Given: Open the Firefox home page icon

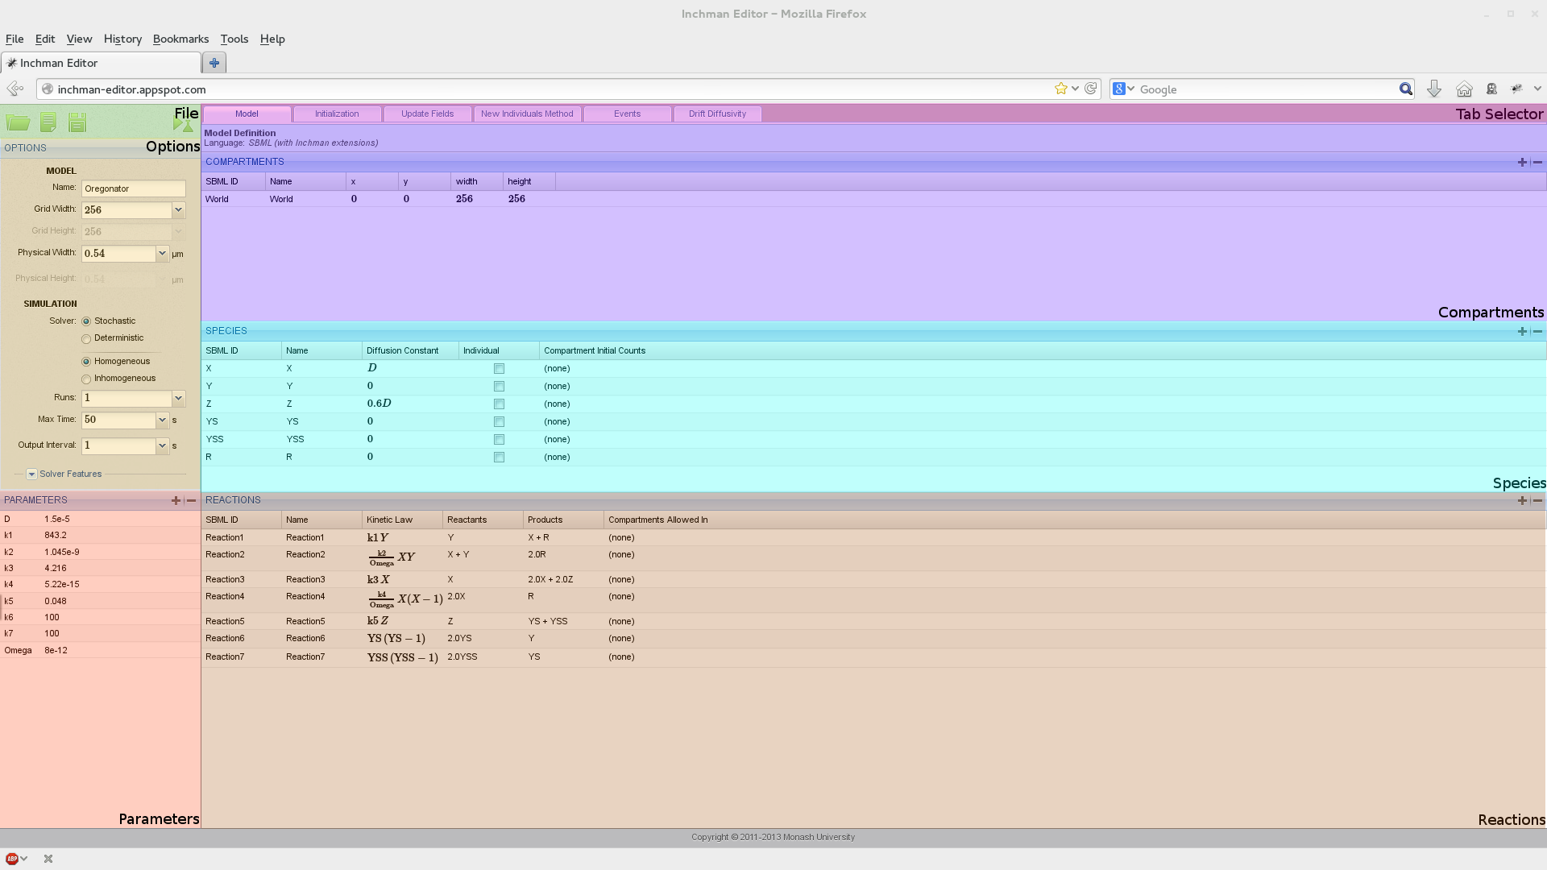Looking at the screenshot, I should (1464, 89).
